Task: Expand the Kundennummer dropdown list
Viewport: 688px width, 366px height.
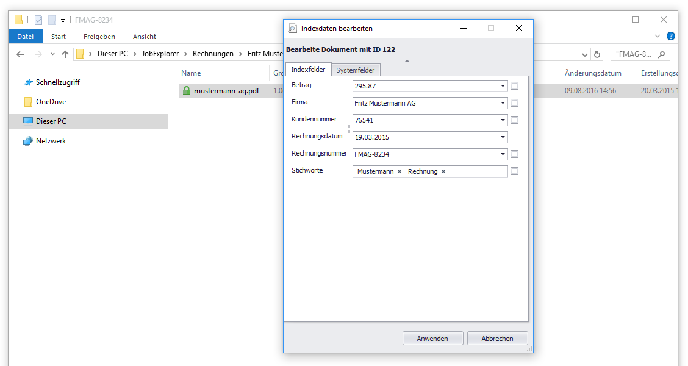Action: (503, 120)
